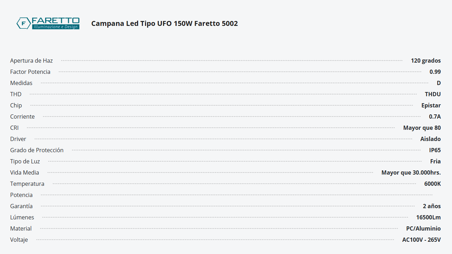Click the Medidas specification label

21,83
